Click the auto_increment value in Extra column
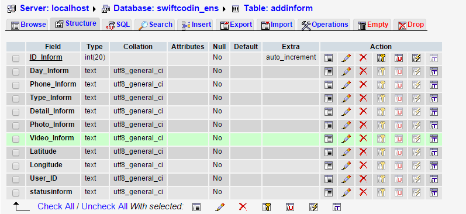The height and width of the screenshot is (214, 466). coord(291,57)
